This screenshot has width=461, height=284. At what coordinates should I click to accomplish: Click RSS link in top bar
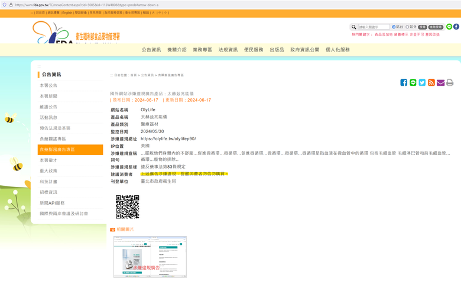[146, 12]
